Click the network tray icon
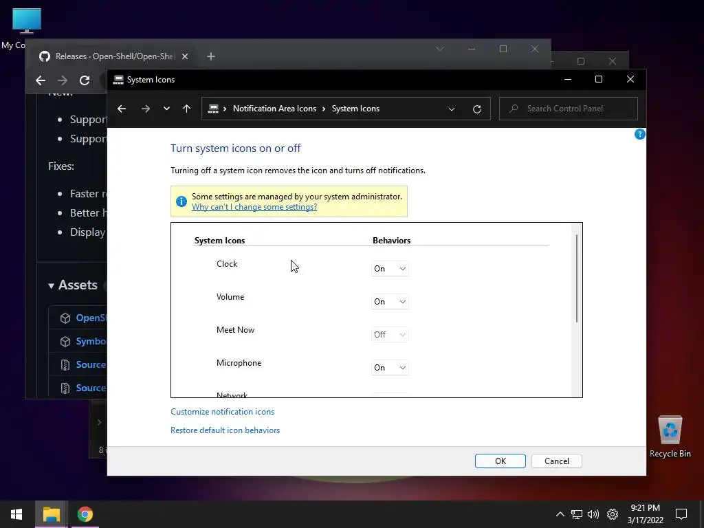The image size is (704, 528). (x=577, y=514)
